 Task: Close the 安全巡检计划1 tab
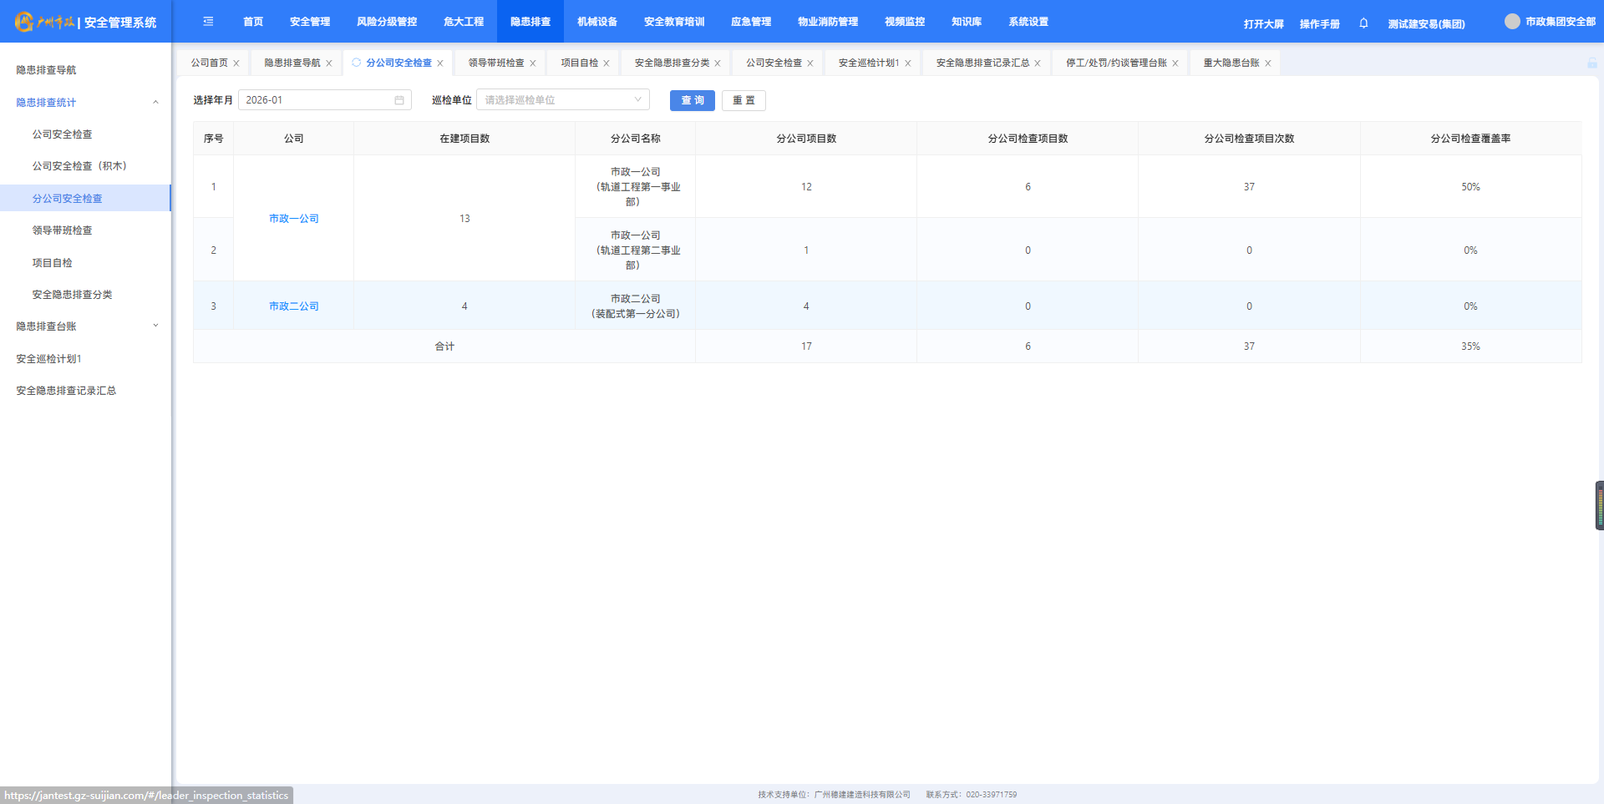point(908,63)
